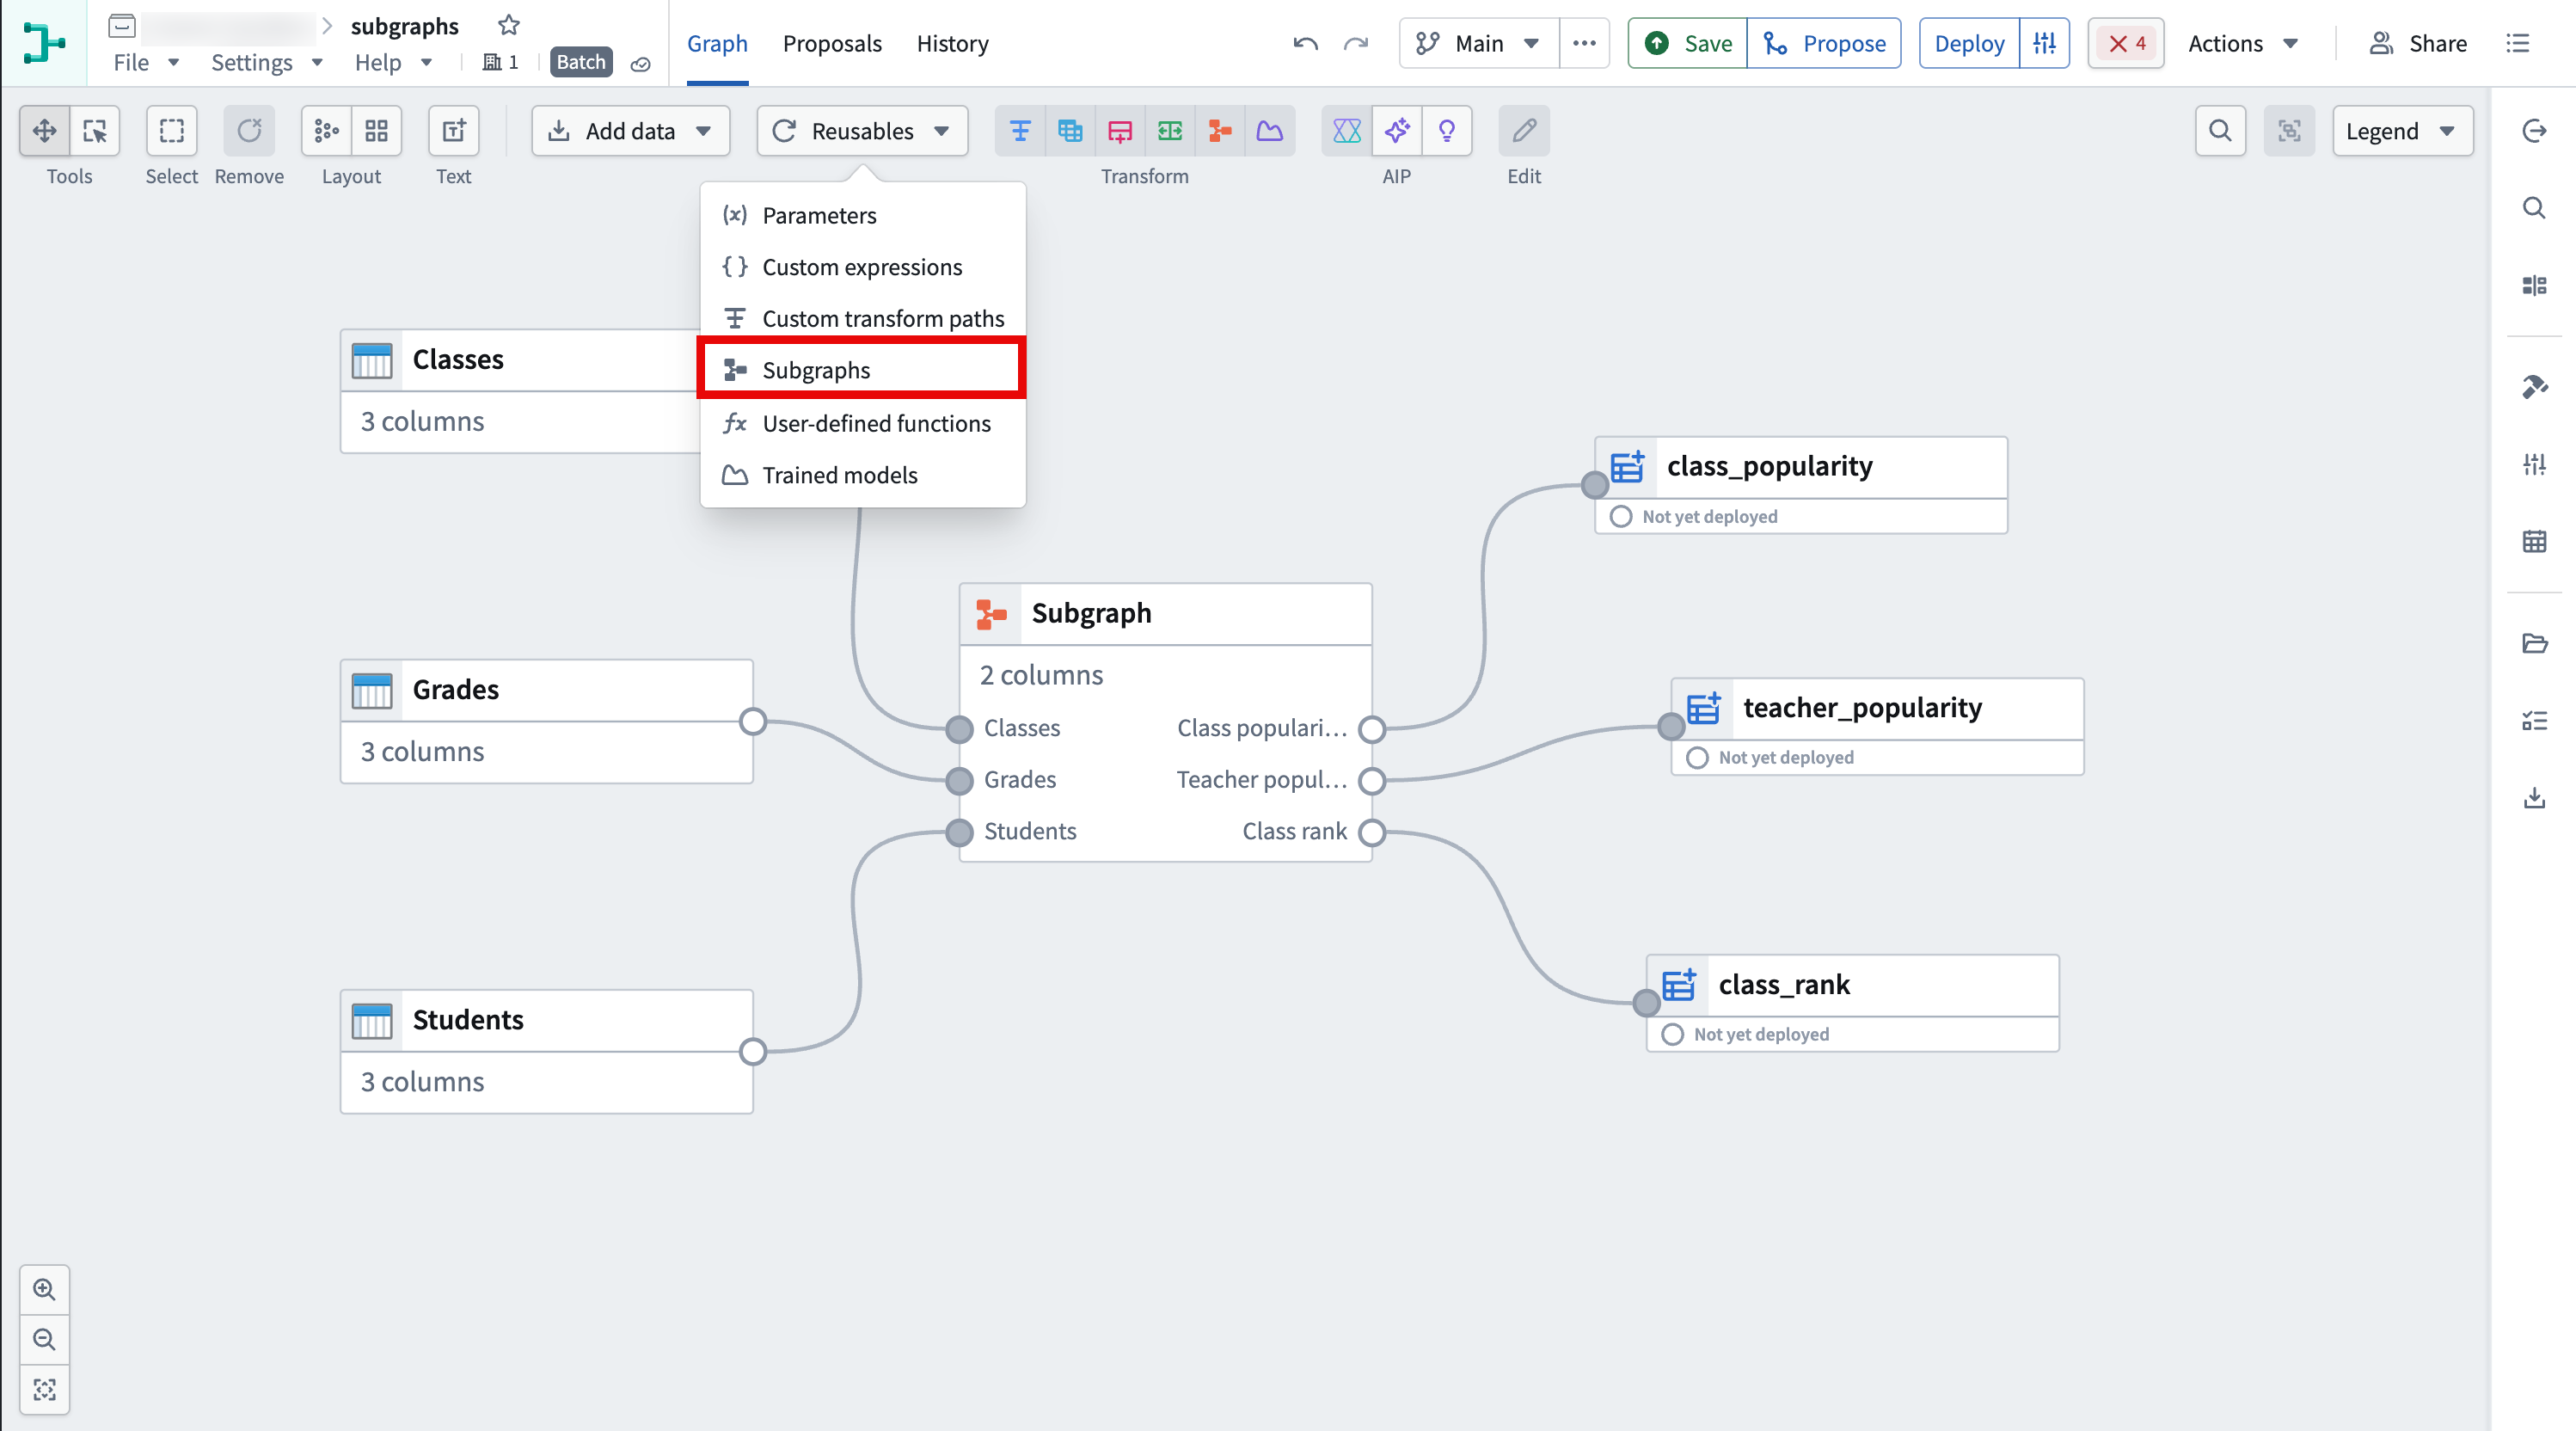Choose Custom expressions menu entry
This screenshot has height=1431, width=2576.
(863, 267)
